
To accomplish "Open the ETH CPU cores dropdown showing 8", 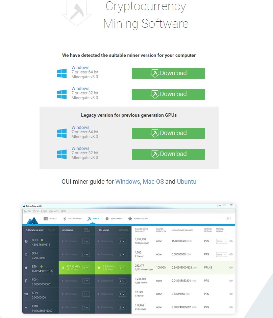I will 86,268.
